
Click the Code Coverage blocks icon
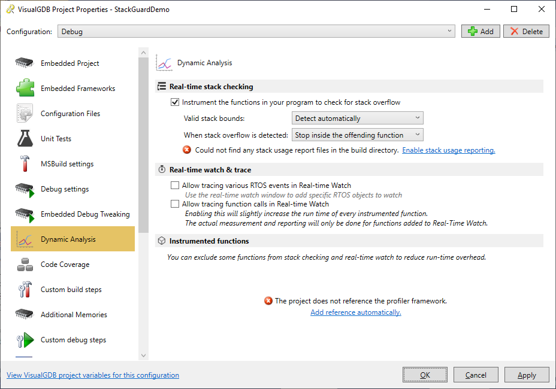point(25,265)
